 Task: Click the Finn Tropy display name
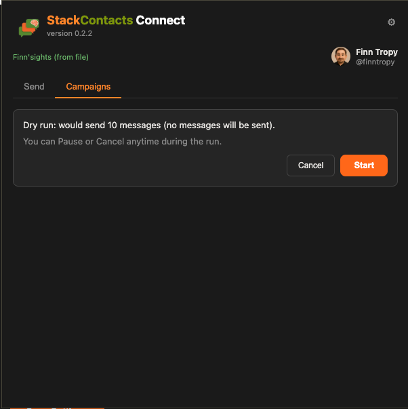tap(377, 52)
